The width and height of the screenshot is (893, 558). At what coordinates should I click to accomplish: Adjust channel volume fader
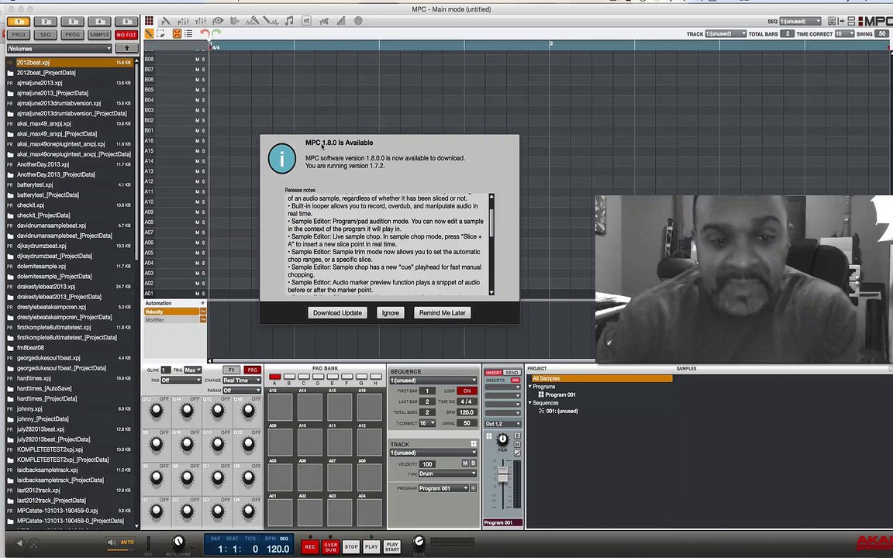point(503,474)
